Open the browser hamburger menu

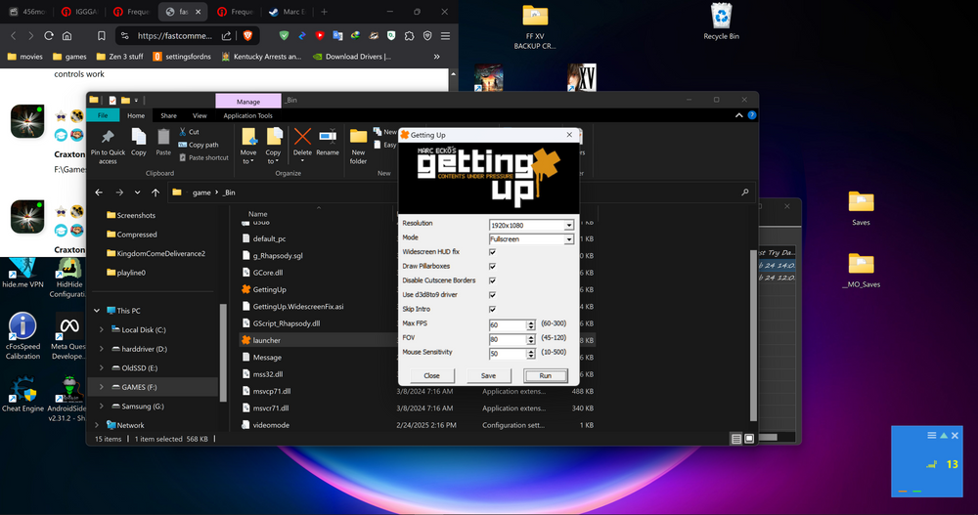pos(445,36)
